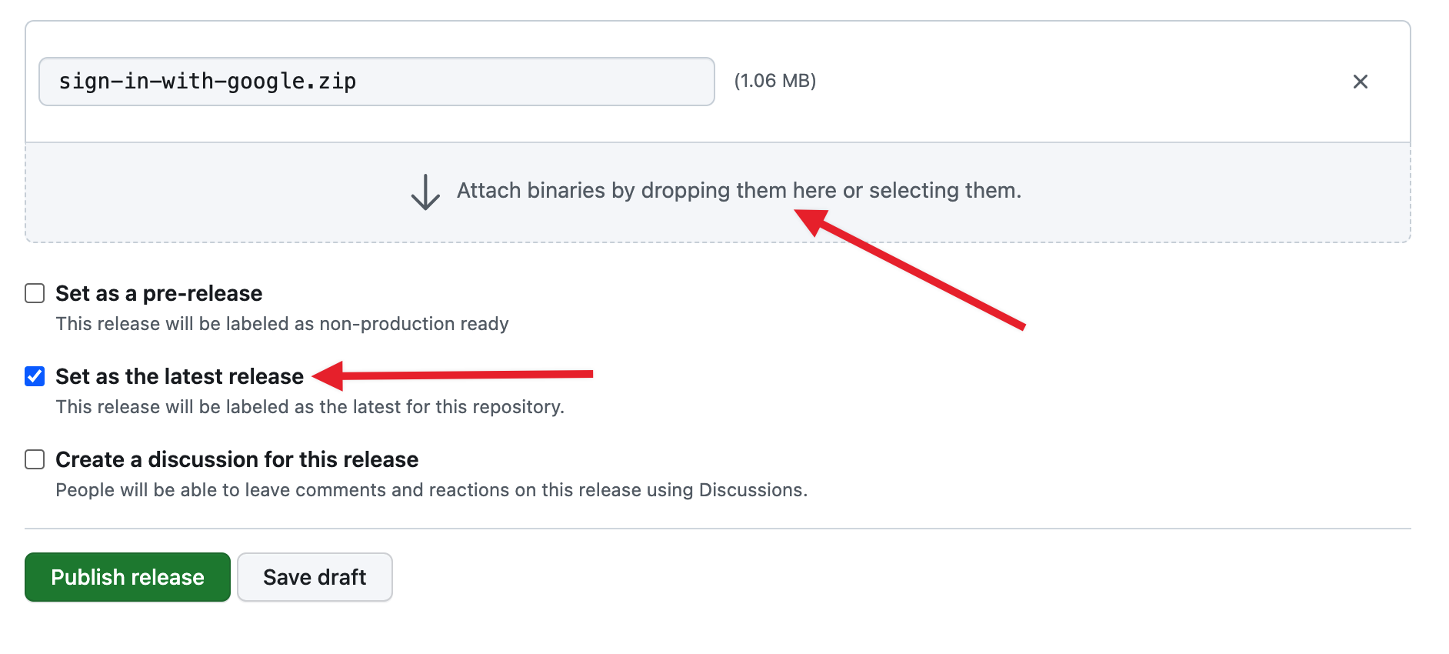Click the "Attach binaries by dropping them" text
The height and width of the screenshot is (654, 1449).
pyautogui.click(x=738, y=190)
